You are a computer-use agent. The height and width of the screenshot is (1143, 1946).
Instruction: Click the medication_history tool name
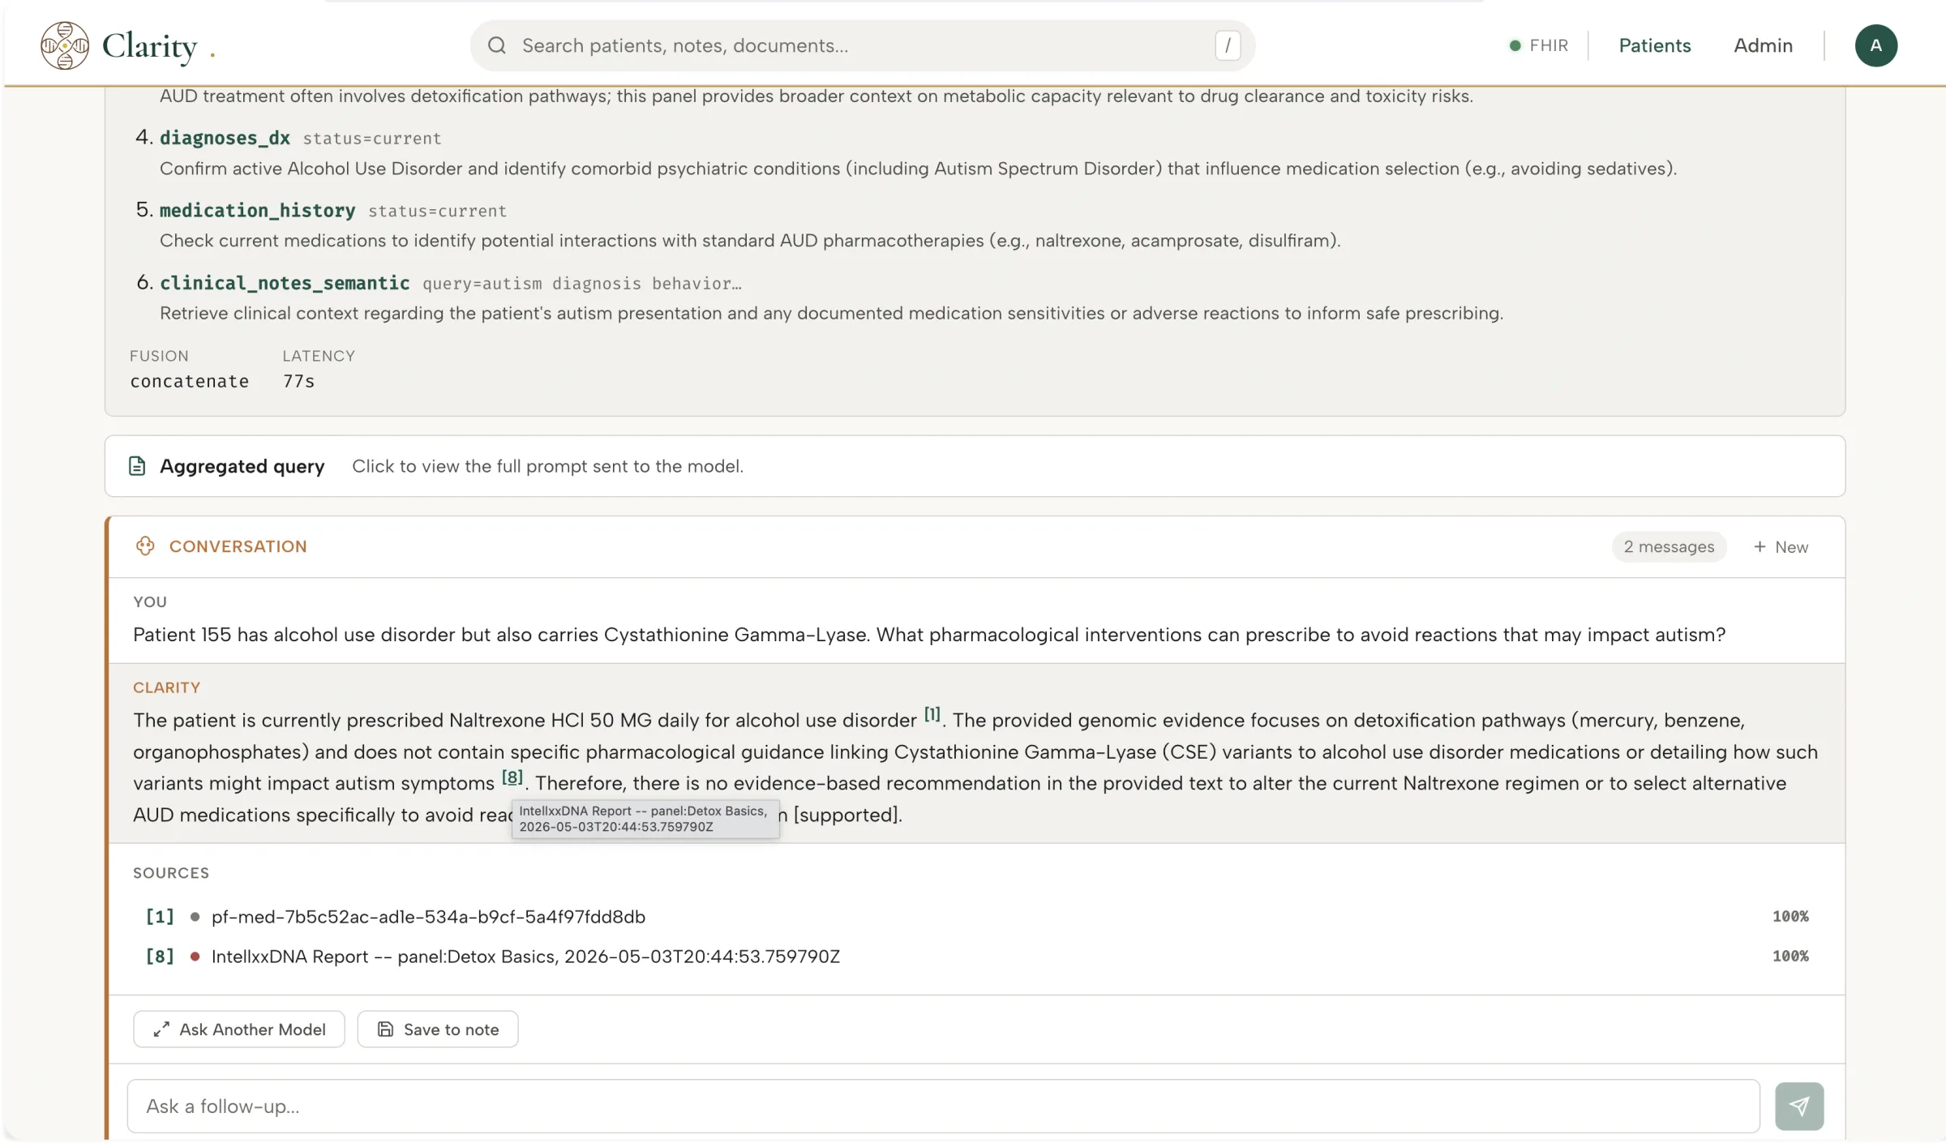257,211
